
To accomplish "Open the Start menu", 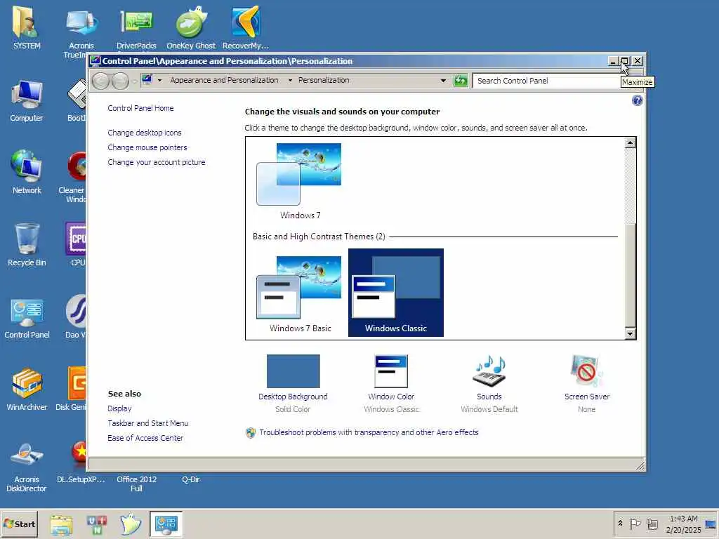I will [x=19, y=524].
